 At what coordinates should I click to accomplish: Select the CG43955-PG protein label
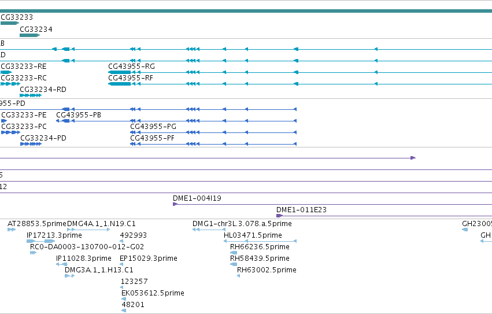(x=153, y=127)
